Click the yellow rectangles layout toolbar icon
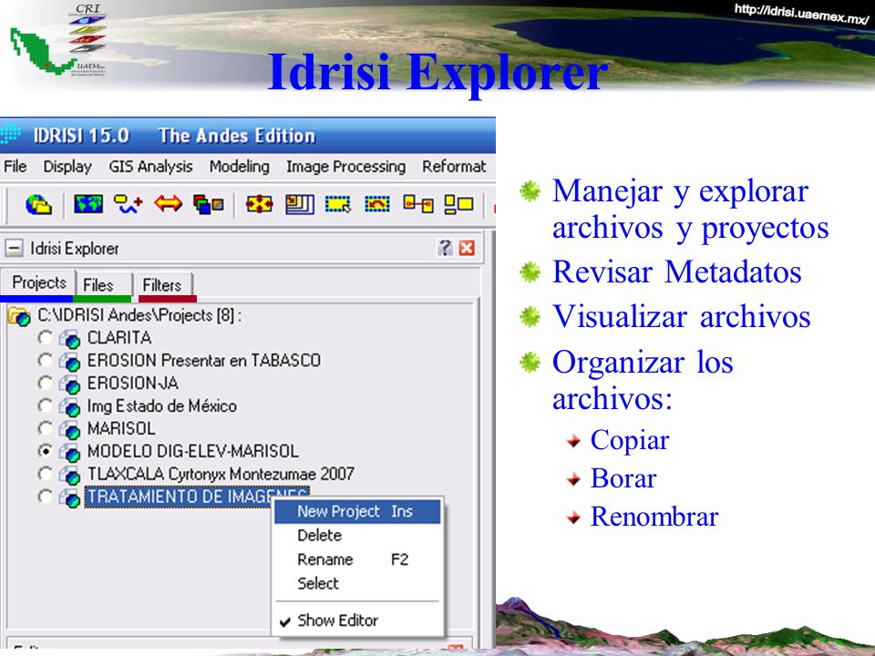The image size is (875, 656). [x=458, y=204]
